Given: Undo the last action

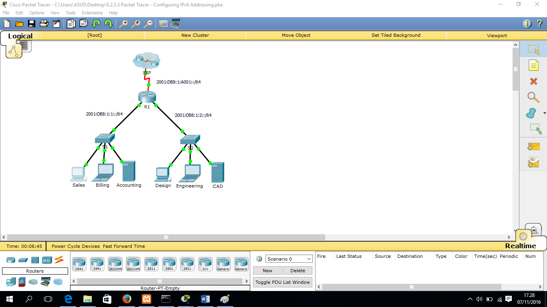Looking at the screenshot, I should (x=96, y=24).
